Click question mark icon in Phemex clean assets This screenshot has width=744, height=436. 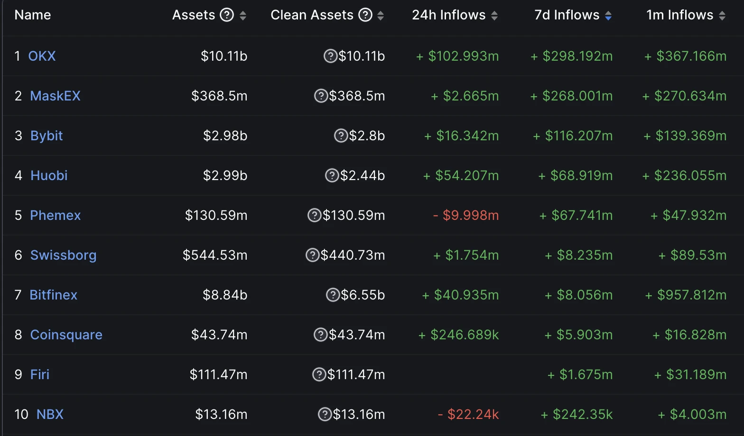pyautogui.click(x=315, y=216)
